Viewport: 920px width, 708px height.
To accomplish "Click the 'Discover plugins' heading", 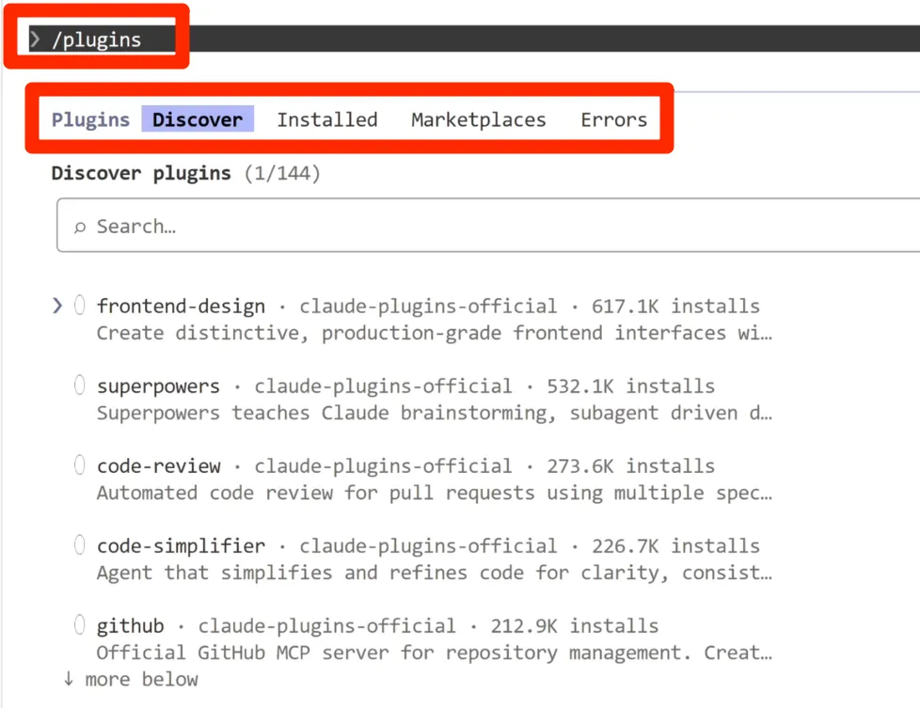I will (x=141, y=173).
